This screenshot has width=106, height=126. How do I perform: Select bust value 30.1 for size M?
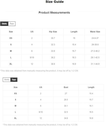pos(66,106)
